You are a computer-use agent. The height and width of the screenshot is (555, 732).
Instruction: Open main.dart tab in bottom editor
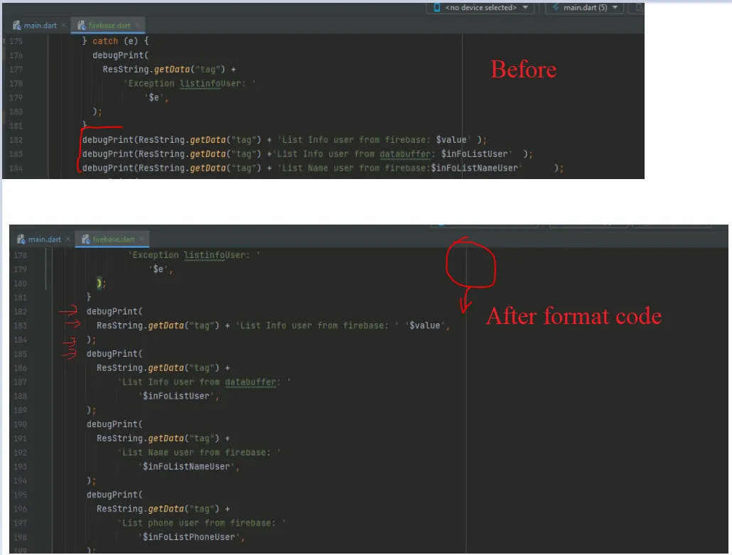[x=44, y=239]
